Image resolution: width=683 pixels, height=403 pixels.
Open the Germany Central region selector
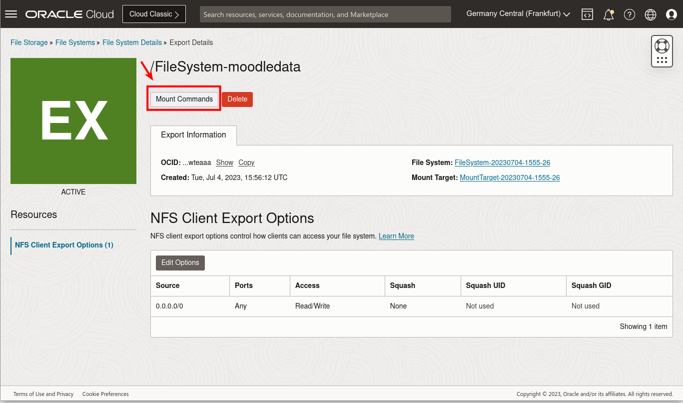tap(517, 13)
